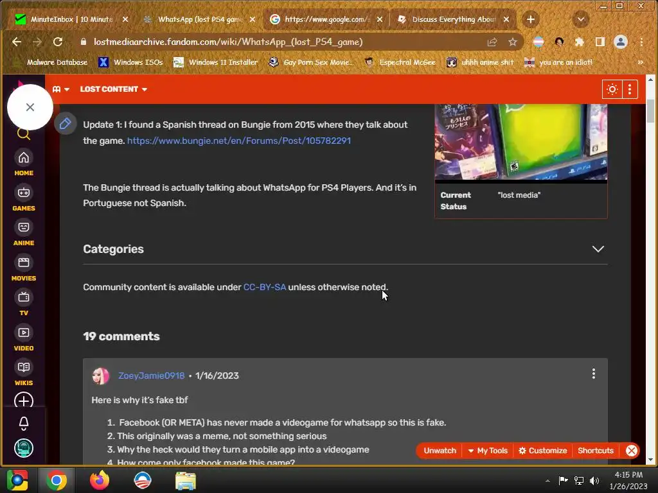Open the Malware Database bookmark
This screenshot has width=658, height=493.
click(51, 62)
